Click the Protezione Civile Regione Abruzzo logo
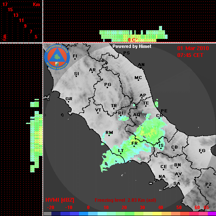 click(x=57, y=57)
